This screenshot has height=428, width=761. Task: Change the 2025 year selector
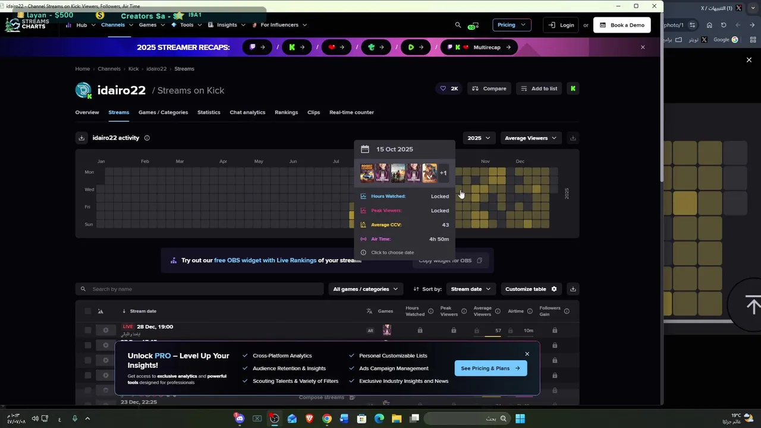(479, 138)
